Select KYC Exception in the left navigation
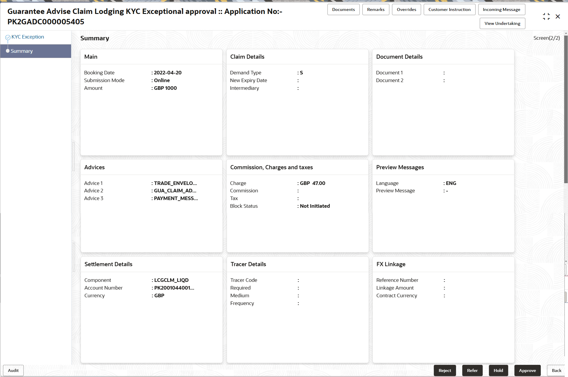 28,36
